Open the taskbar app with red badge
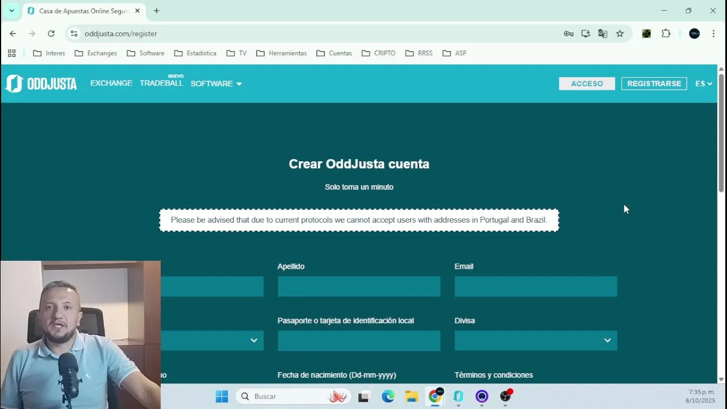This screenshot has height=409, width=727. (505, 396)
